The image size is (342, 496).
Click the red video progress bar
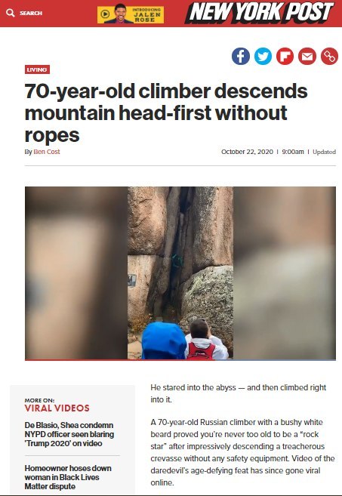(x=180, y=360)
